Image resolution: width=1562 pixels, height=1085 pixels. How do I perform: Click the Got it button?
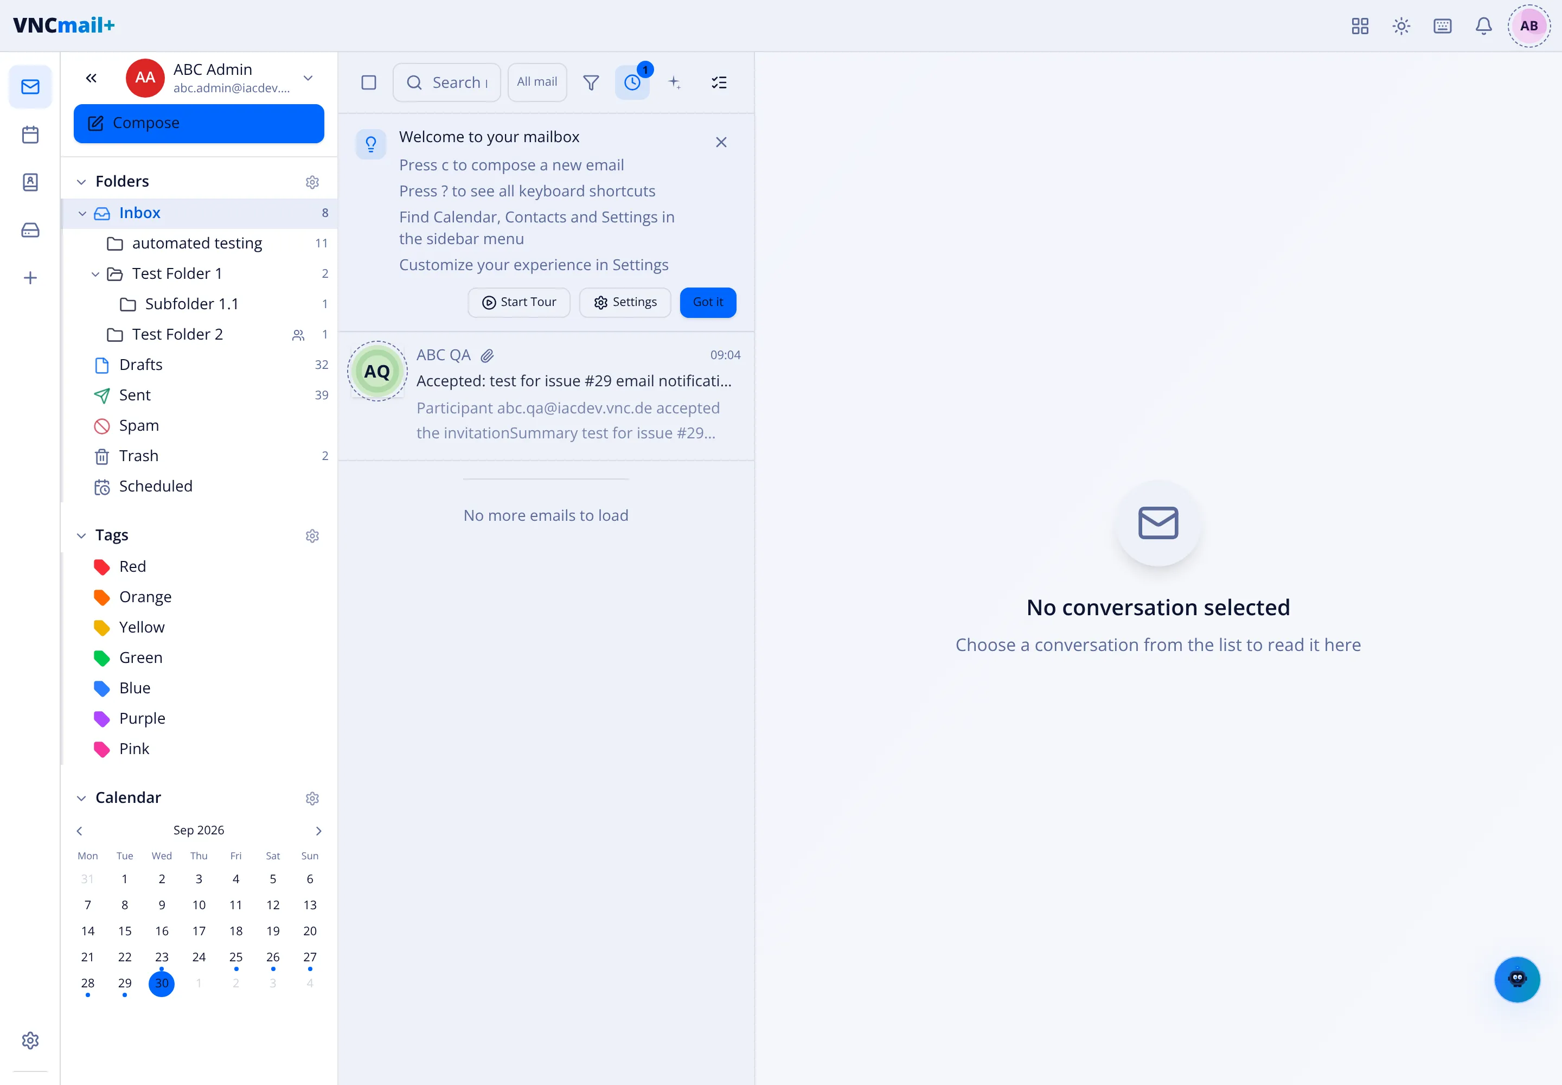[708, 302]
